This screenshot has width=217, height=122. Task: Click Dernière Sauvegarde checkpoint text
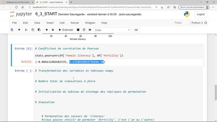87,14
